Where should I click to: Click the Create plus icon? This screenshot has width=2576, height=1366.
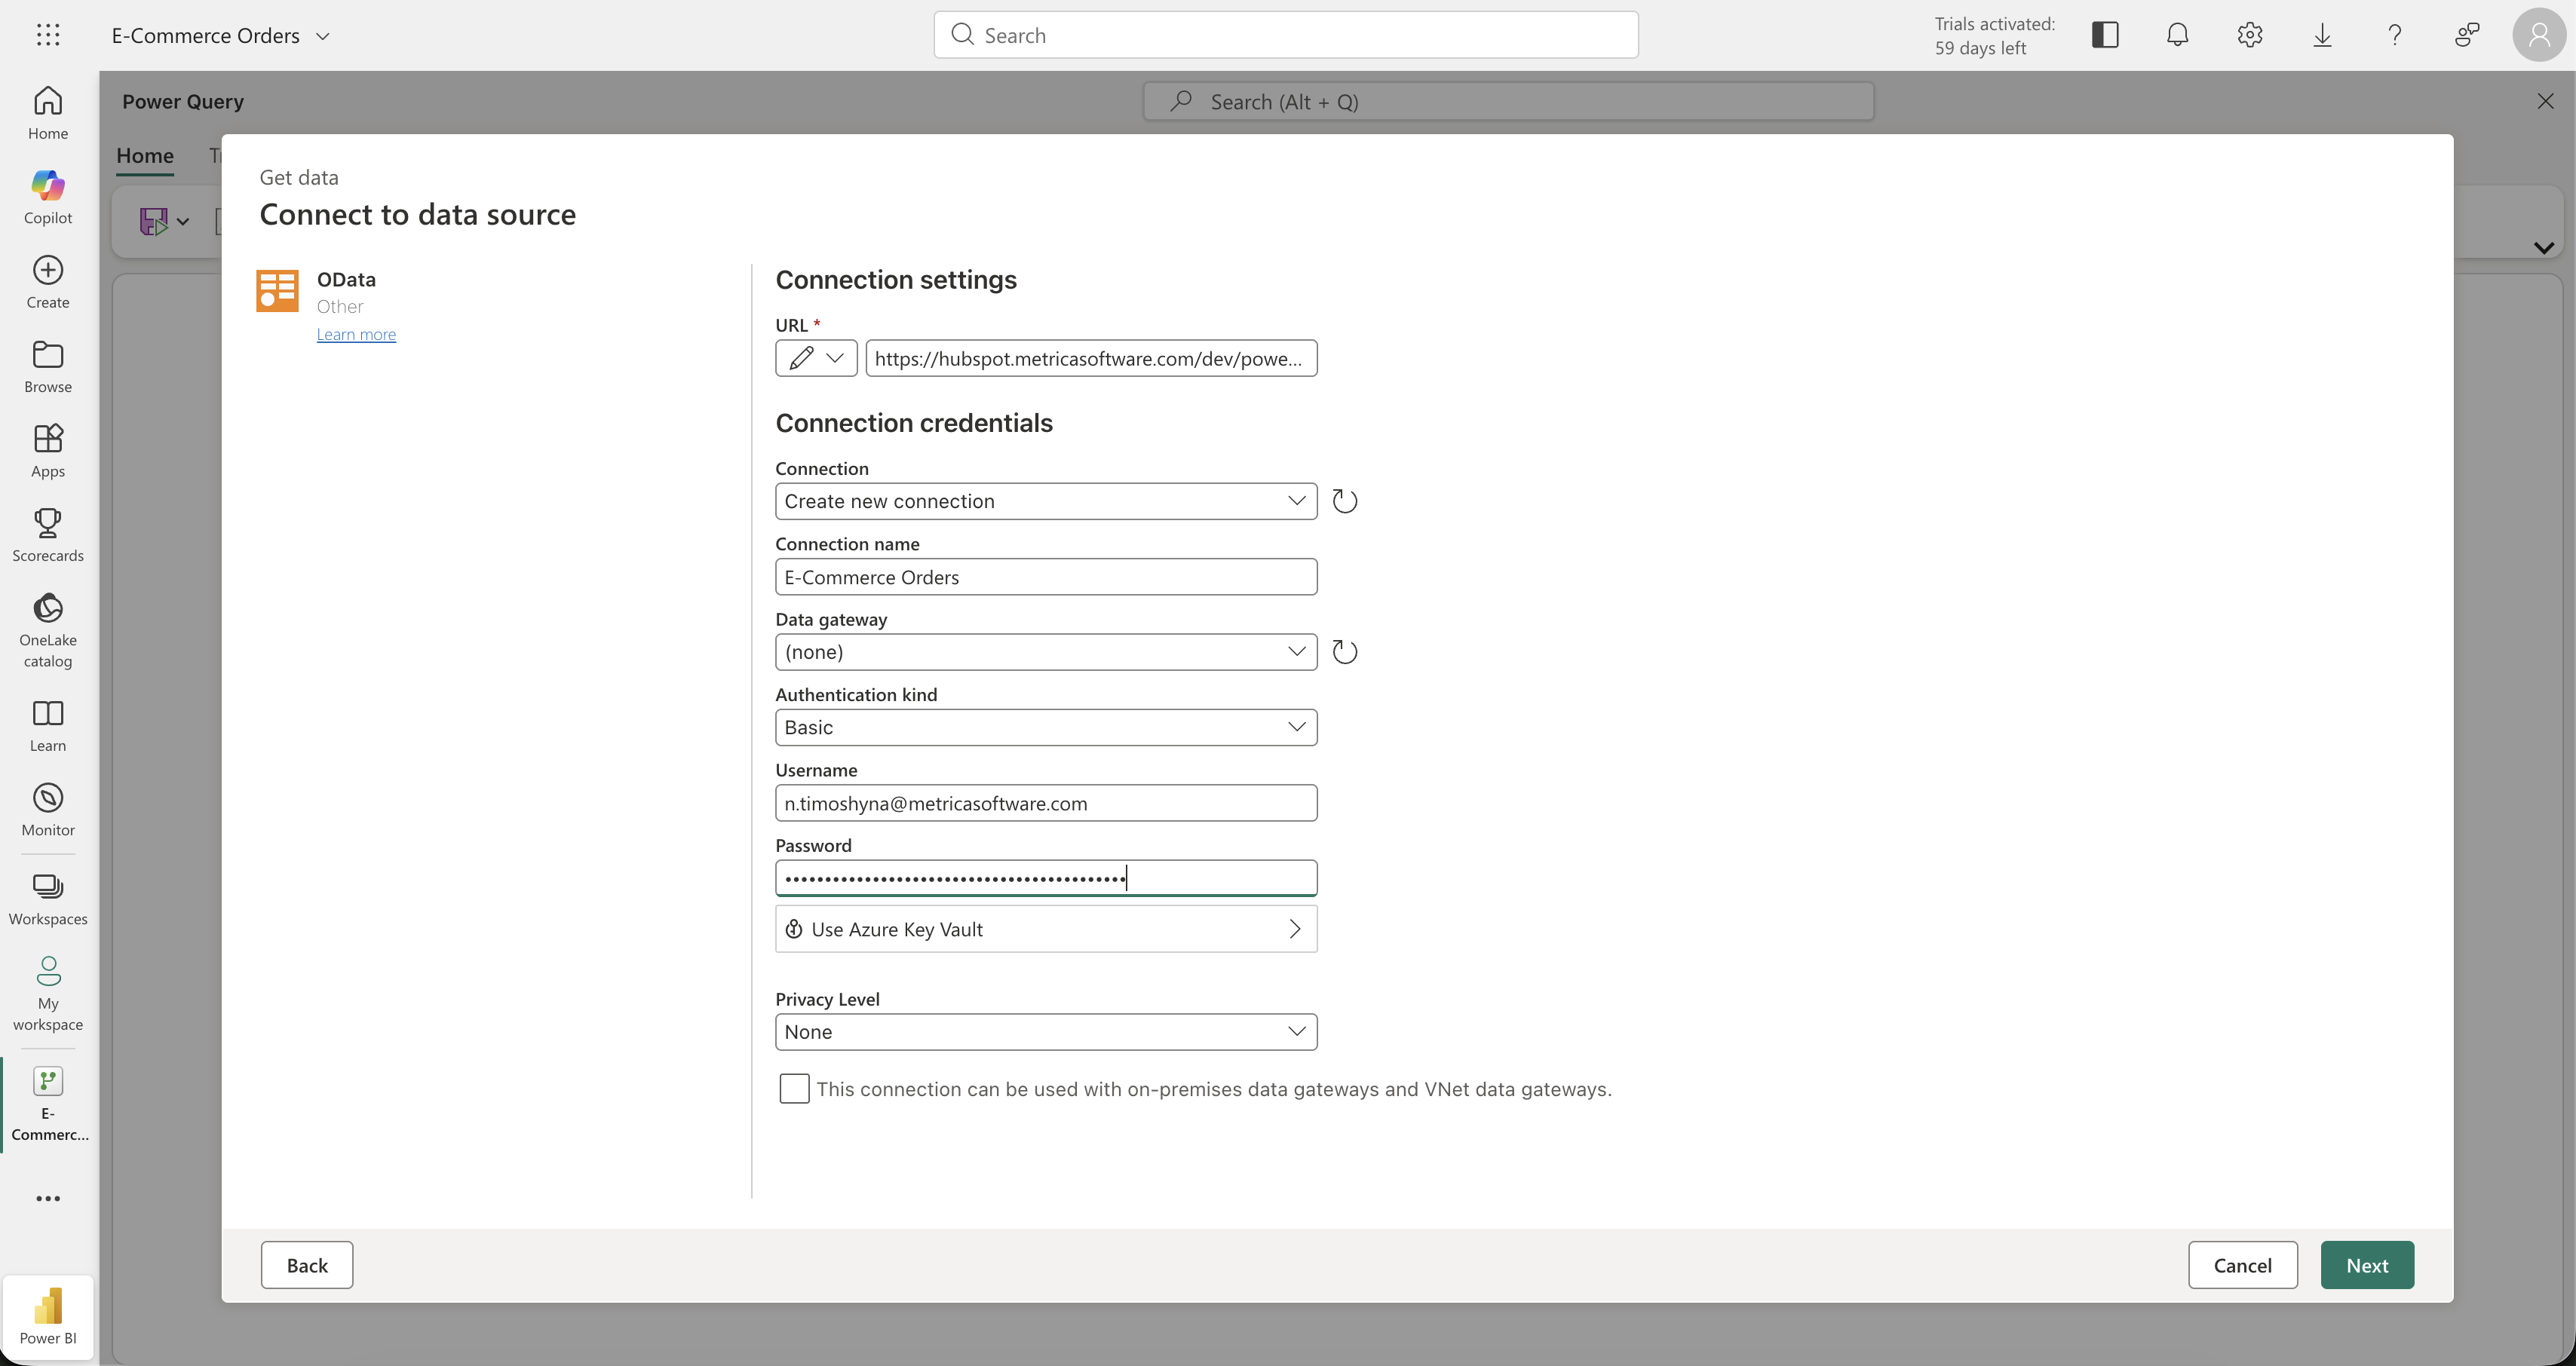click(48, 270)
